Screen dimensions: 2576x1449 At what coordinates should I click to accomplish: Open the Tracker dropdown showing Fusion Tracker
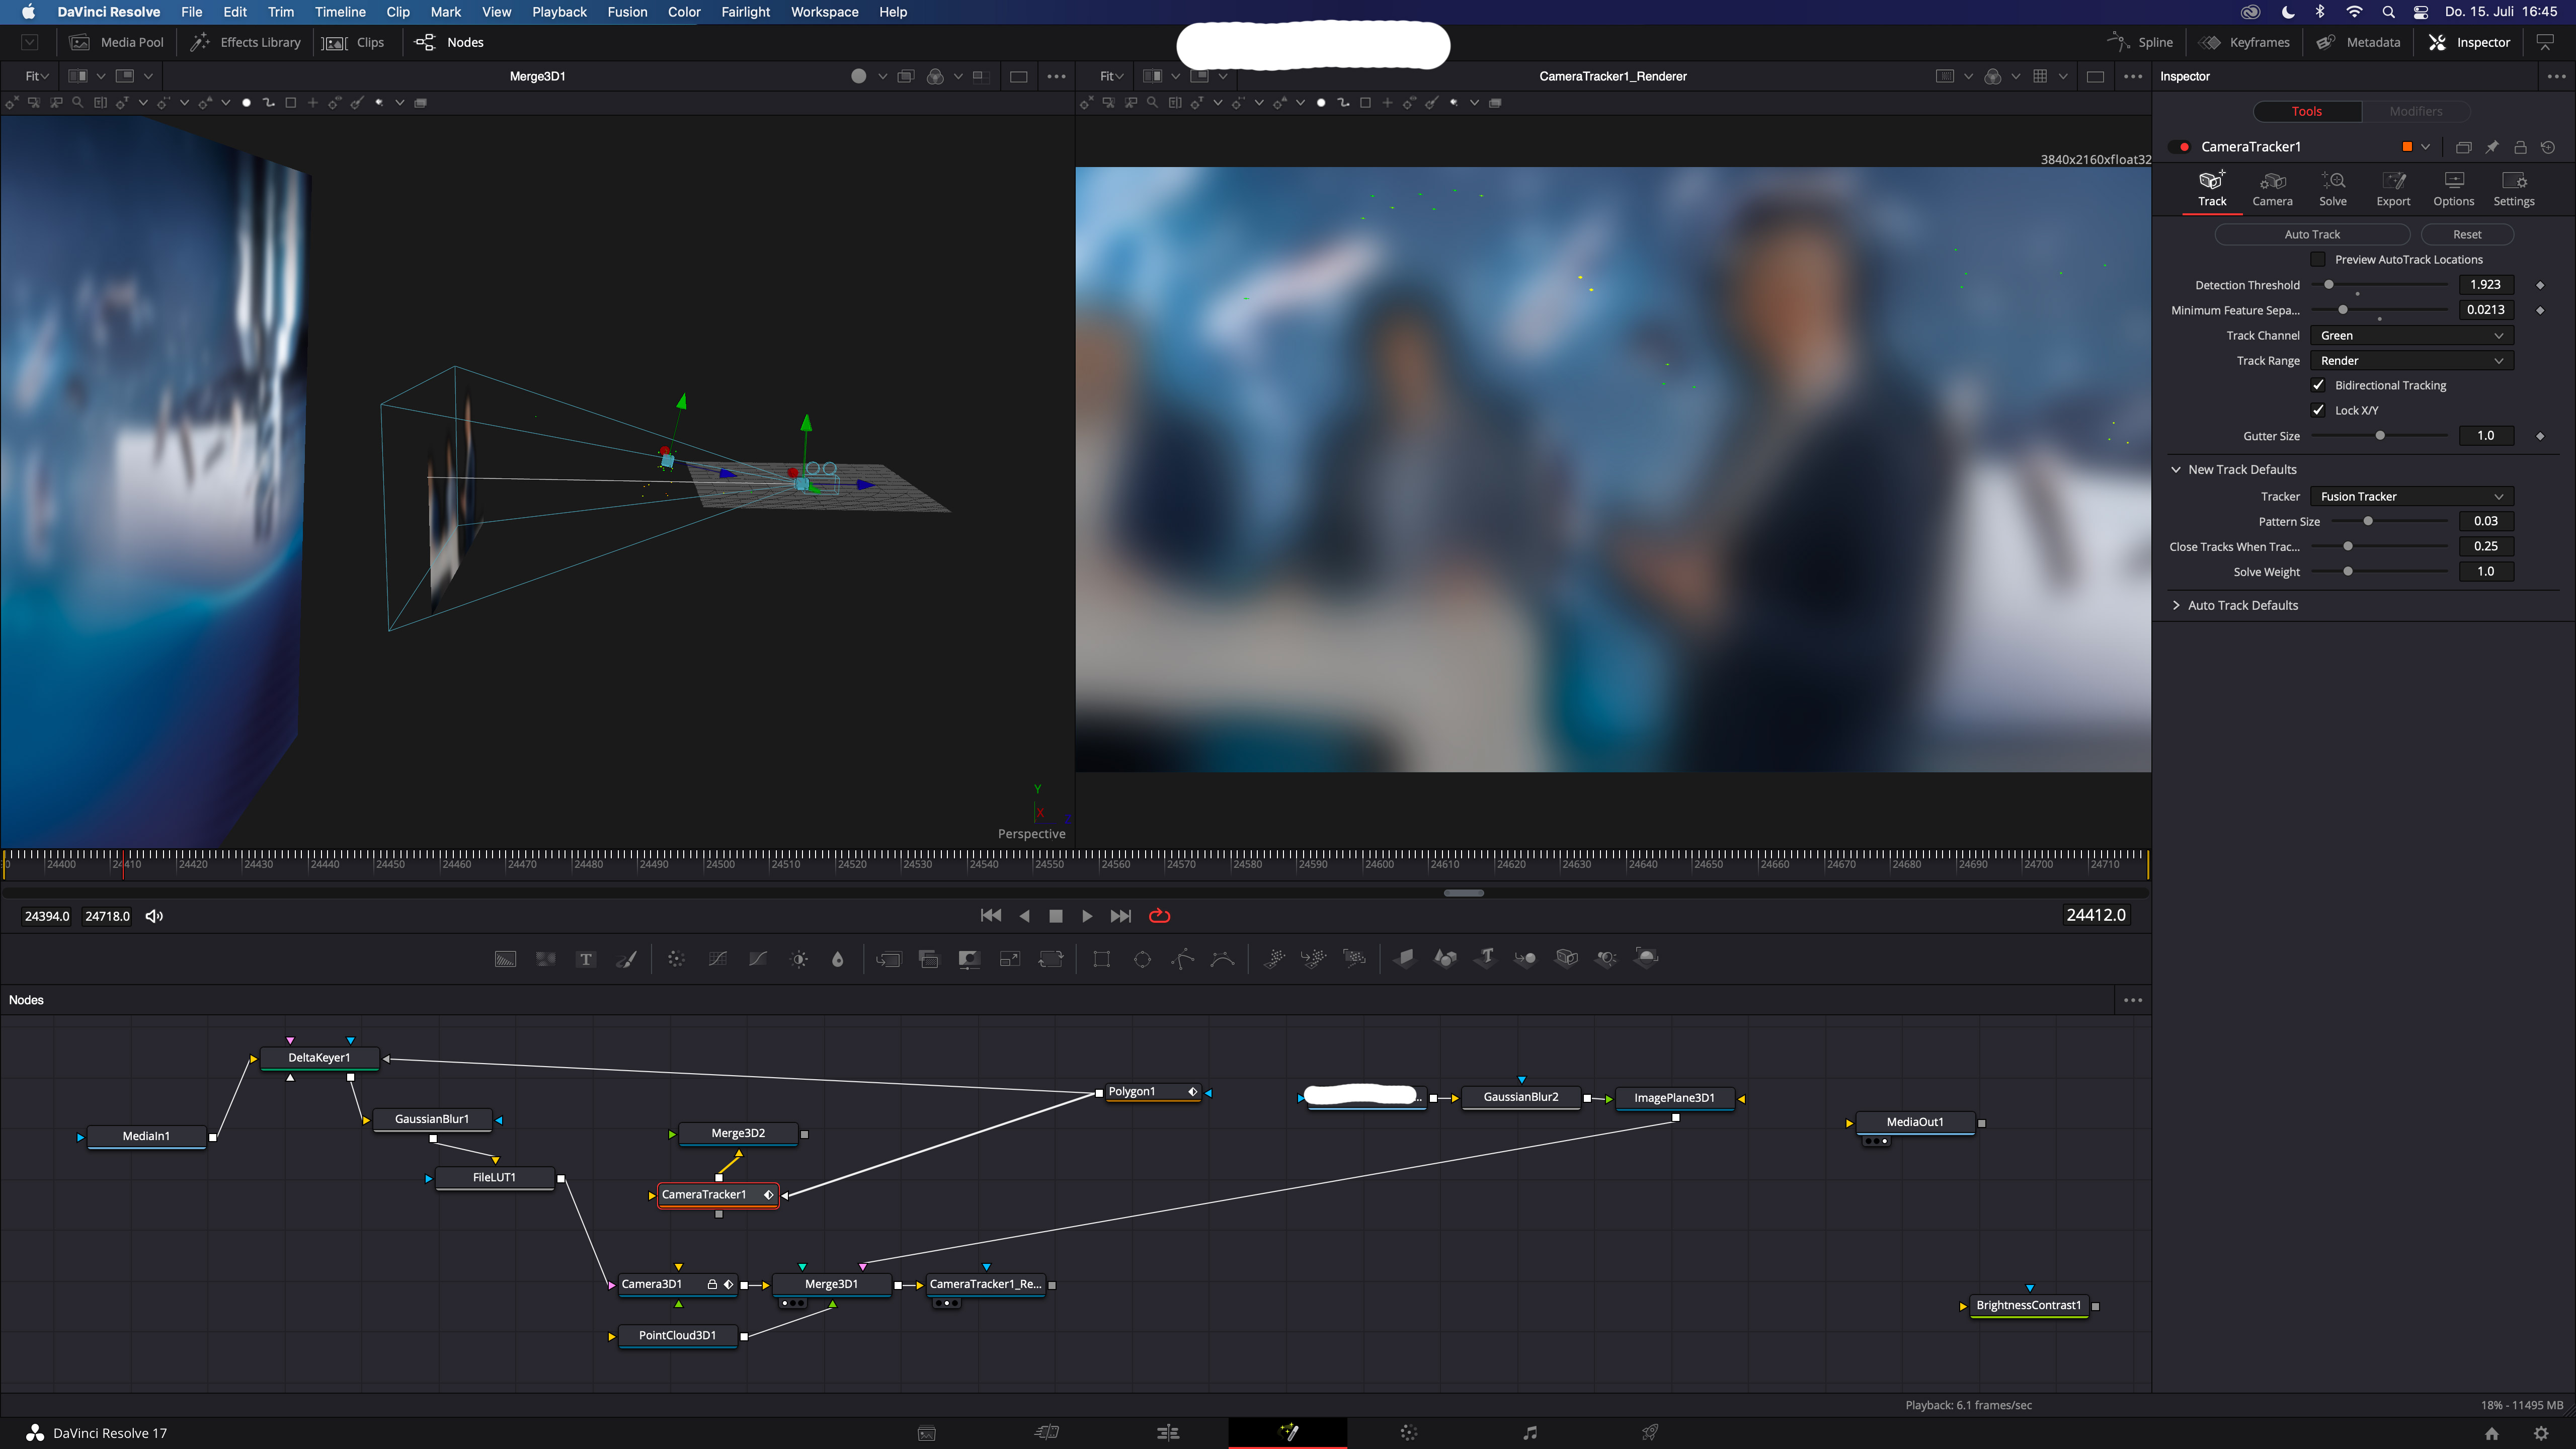coord(2412,497)
